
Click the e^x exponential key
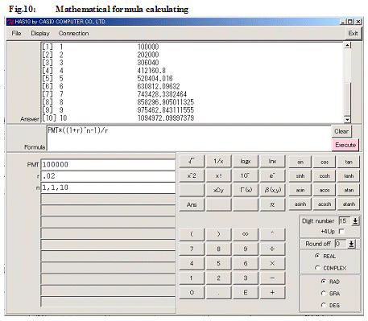click(x=272, y=176)
